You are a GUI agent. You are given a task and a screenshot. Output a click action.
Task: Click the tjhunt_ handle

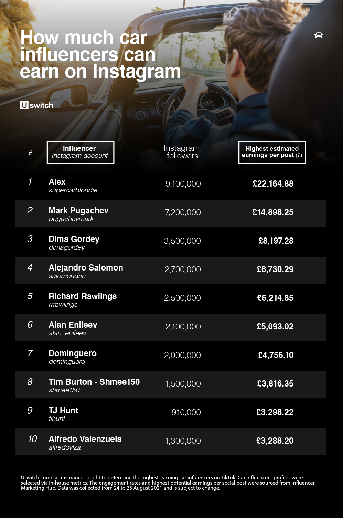pyautogui.click(x=58, y=419)
